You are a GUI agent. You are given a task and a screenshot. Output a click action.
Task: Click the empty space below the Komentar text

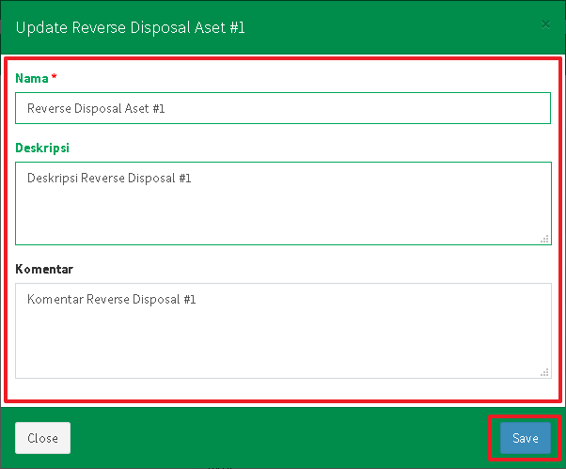point(282,348)
